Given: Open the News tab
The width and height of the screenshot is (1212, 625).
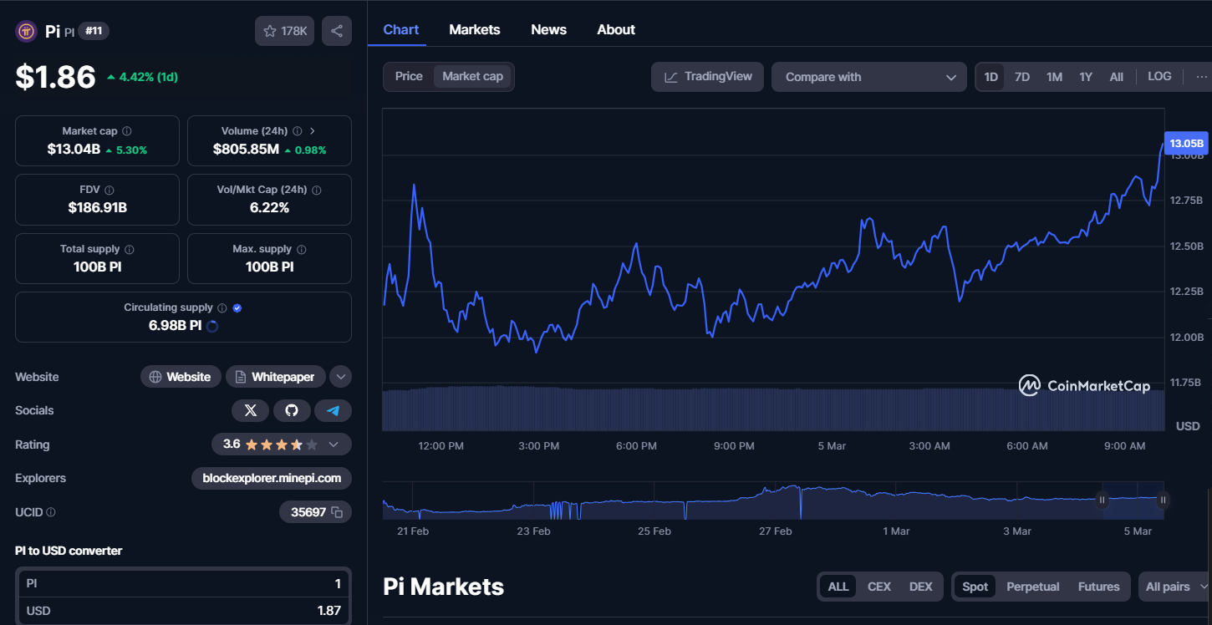Looking at the screenshot, I should click(x=549, y=29).
